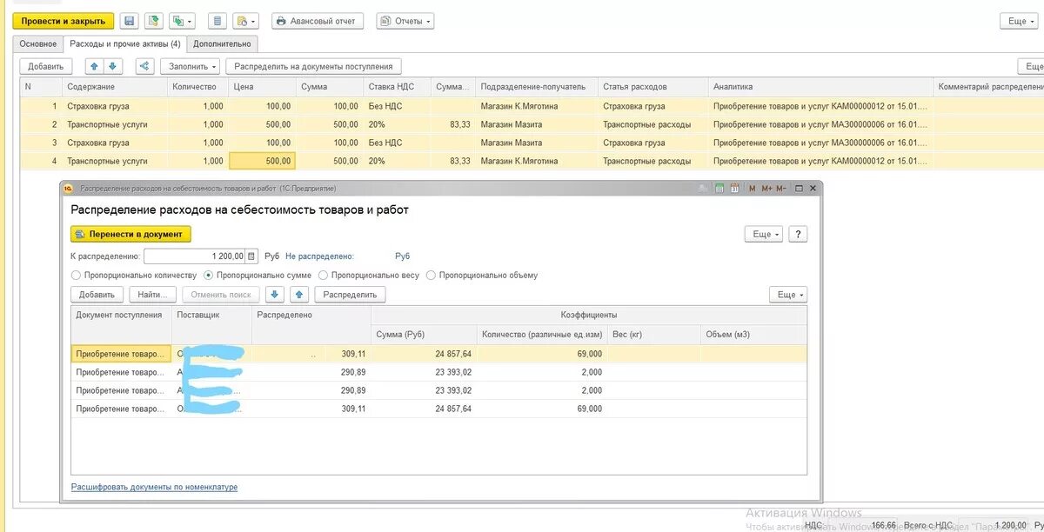This screenshot has height=532, width=1044.
Task: Print the Авансовый отчет
Action: [317, 21]
